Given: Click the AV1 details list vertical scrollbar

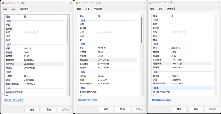Looking at the screenshot, I should (67, 30).
